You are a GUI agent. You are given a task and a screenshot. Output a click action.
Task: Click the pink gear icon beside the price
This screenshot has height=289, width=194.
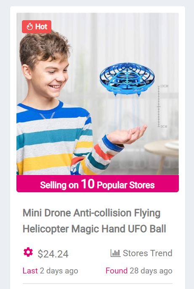28,252
